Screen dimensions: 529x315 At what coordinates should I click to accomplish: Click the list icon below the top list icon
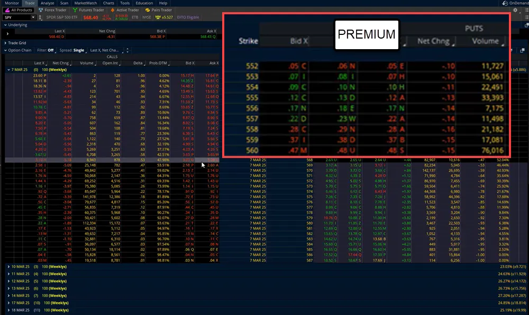click(x=527, y=17)
